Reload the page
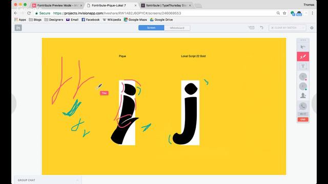Viewport: 328px width, 184px height. tap(29, 13)
